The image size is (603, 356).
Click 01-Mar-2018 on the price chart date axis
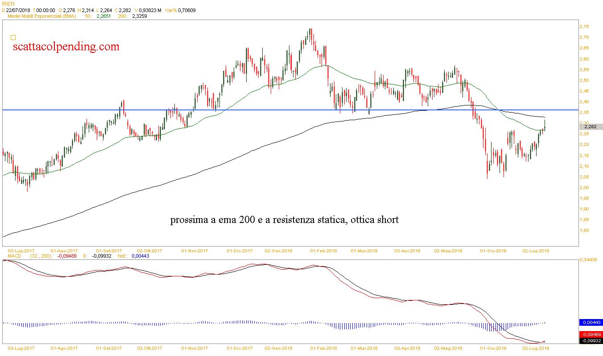[x=364, y=251]
